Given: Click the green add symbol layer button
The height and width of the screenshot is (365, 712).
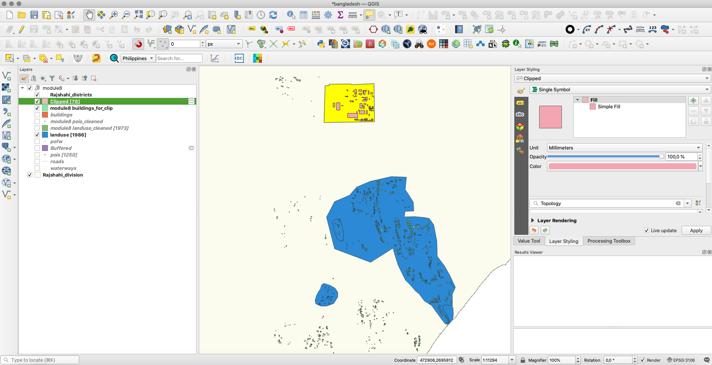Looking at the screenshot, I should tap(693, 101).
